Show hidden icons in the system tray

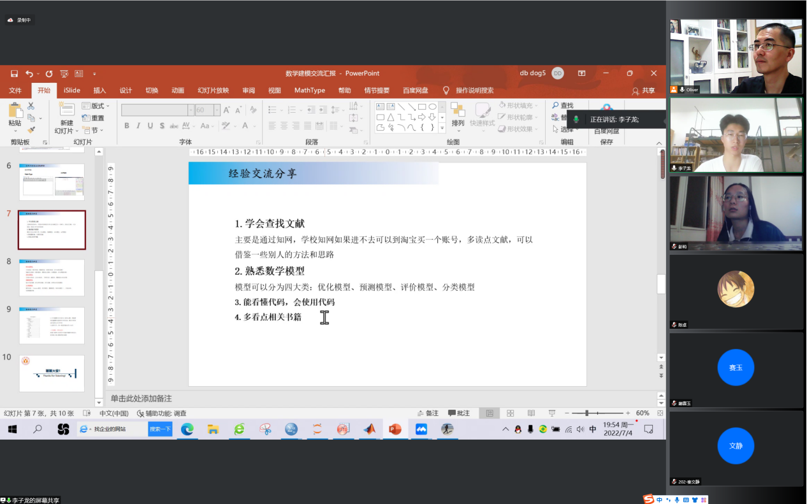[x=505, y=429]
